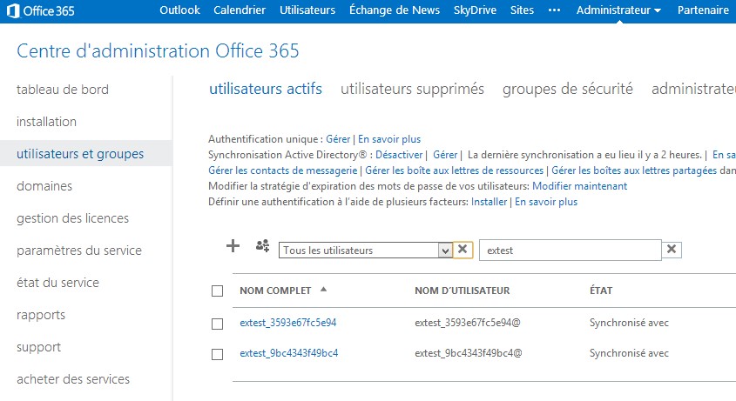Expand the Tous les utilisateurs dropdown
736x401 pixels.
click(444, 251)
